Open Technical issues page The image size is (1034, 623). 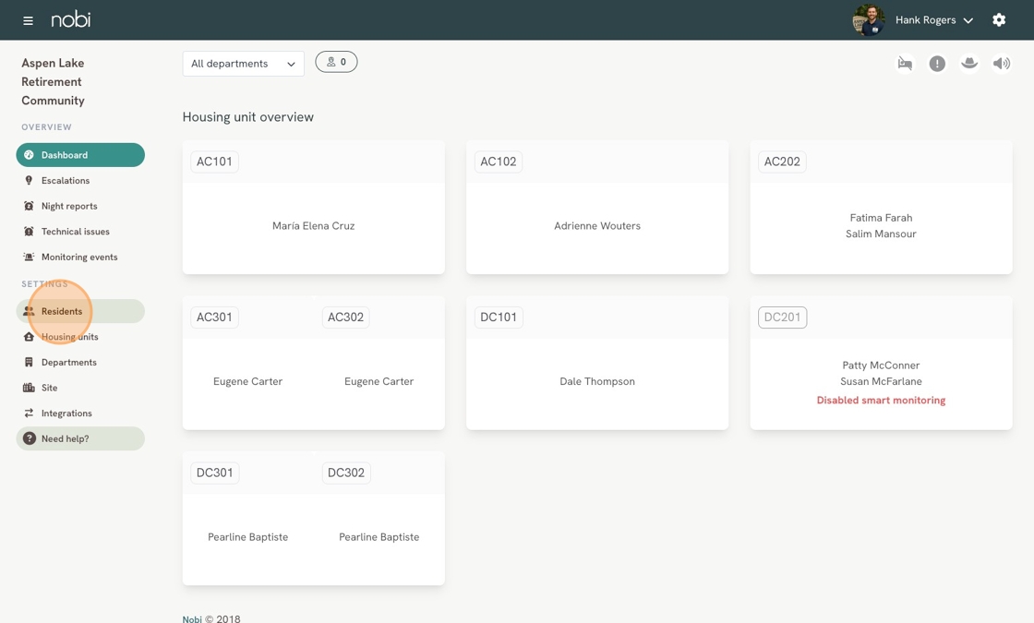75,232
